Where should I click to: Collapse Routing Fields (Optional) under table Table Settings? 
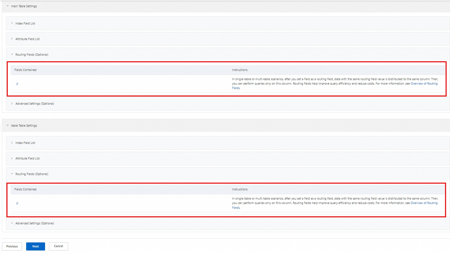click(12, 174)
